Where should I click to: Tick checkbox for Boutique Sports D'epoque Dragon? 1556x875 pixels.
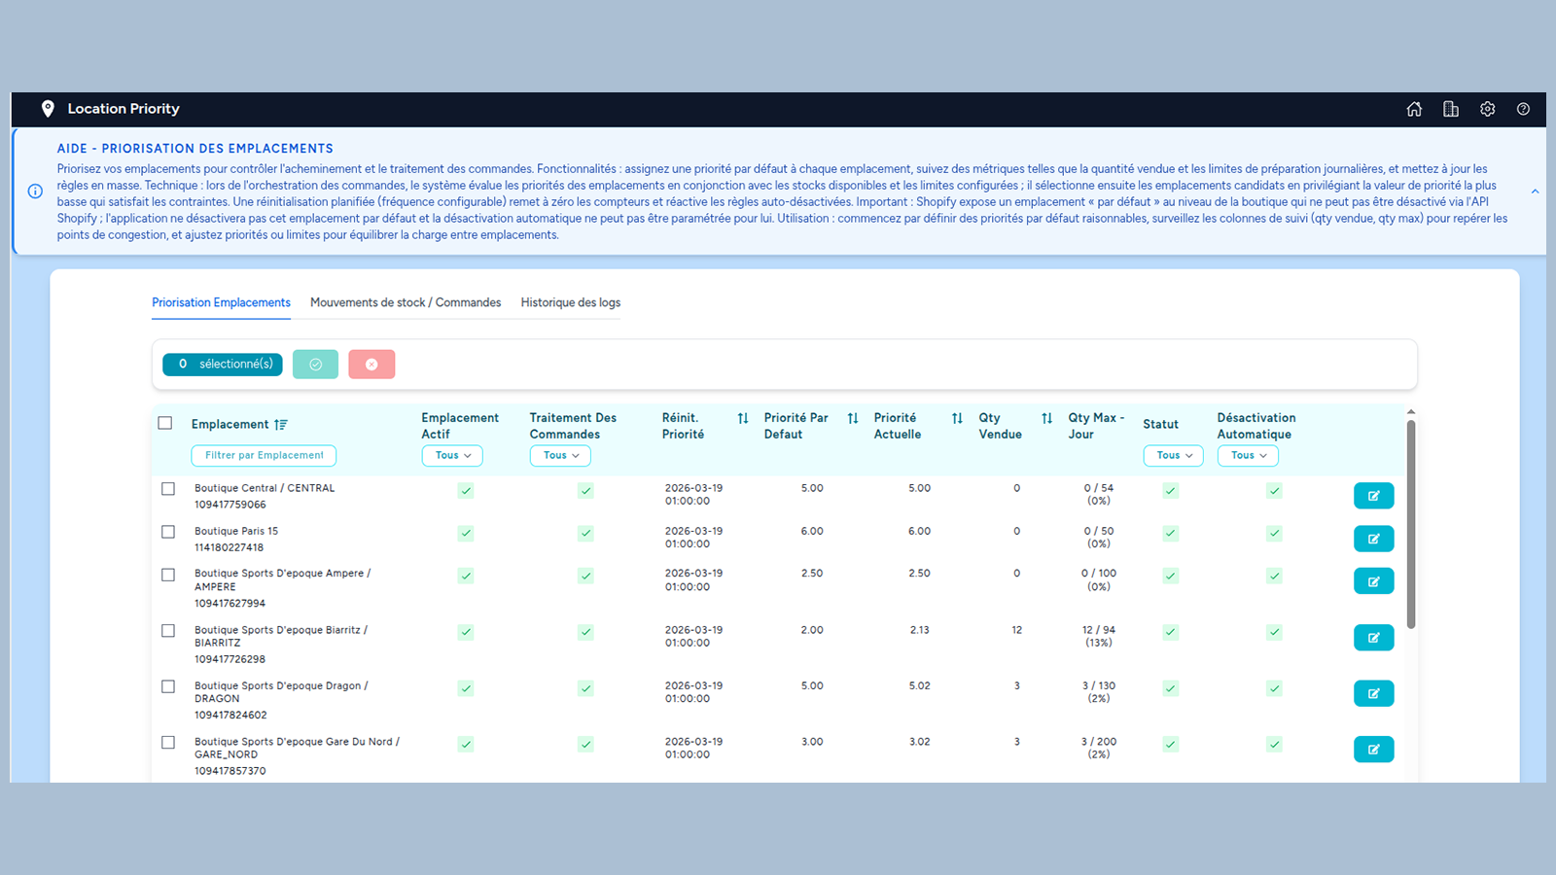pos(168,686)
